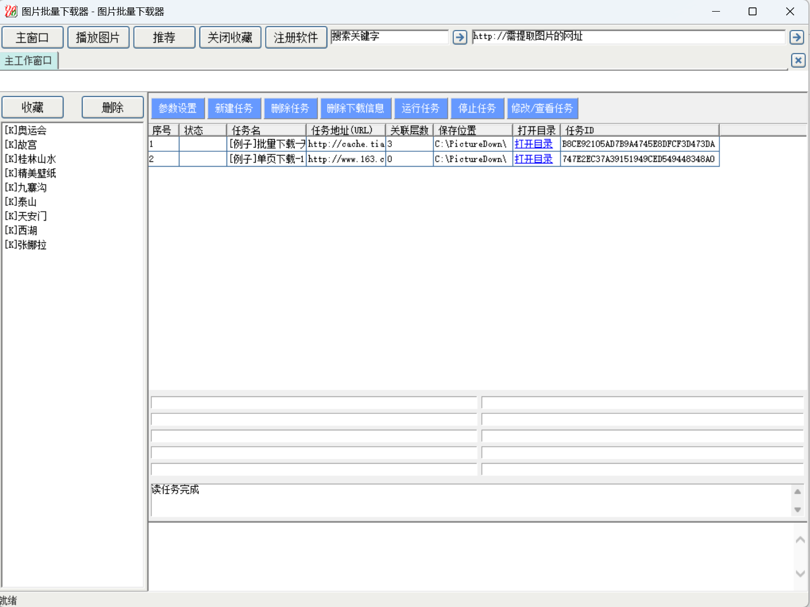Viewport: 810px width, 607px height.
Task: Click the URL extract go arrow icon
Action: 797,37
